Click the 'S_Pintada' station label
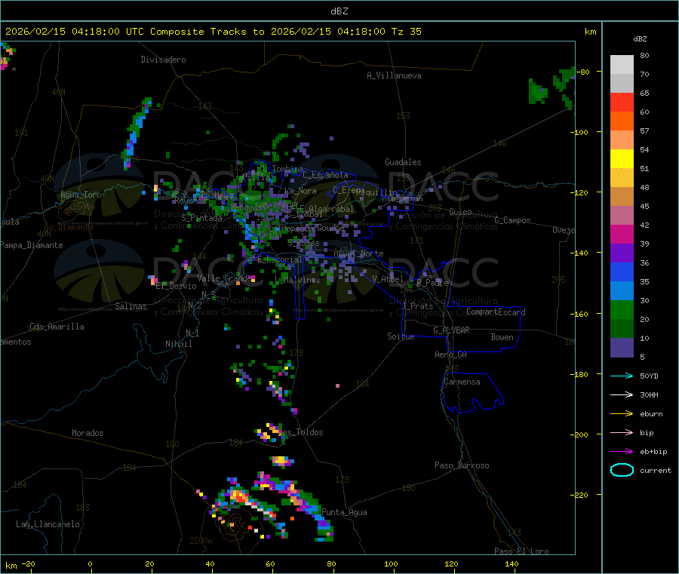Image resolution: width=679 pixels, height=574 pixels. pos(201,218)
